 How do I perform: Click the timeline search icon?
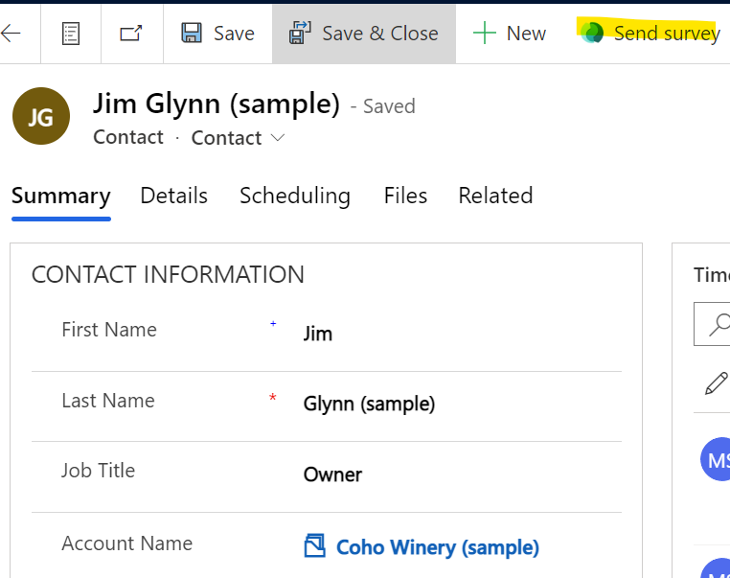[717, 326]
